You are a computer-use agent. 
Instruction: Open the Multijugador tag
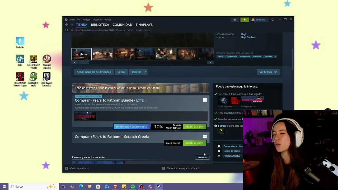pos(245,56)
